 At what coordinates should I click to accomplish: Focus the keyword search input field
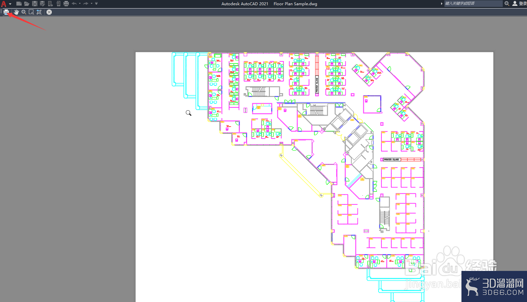(473, 4)
